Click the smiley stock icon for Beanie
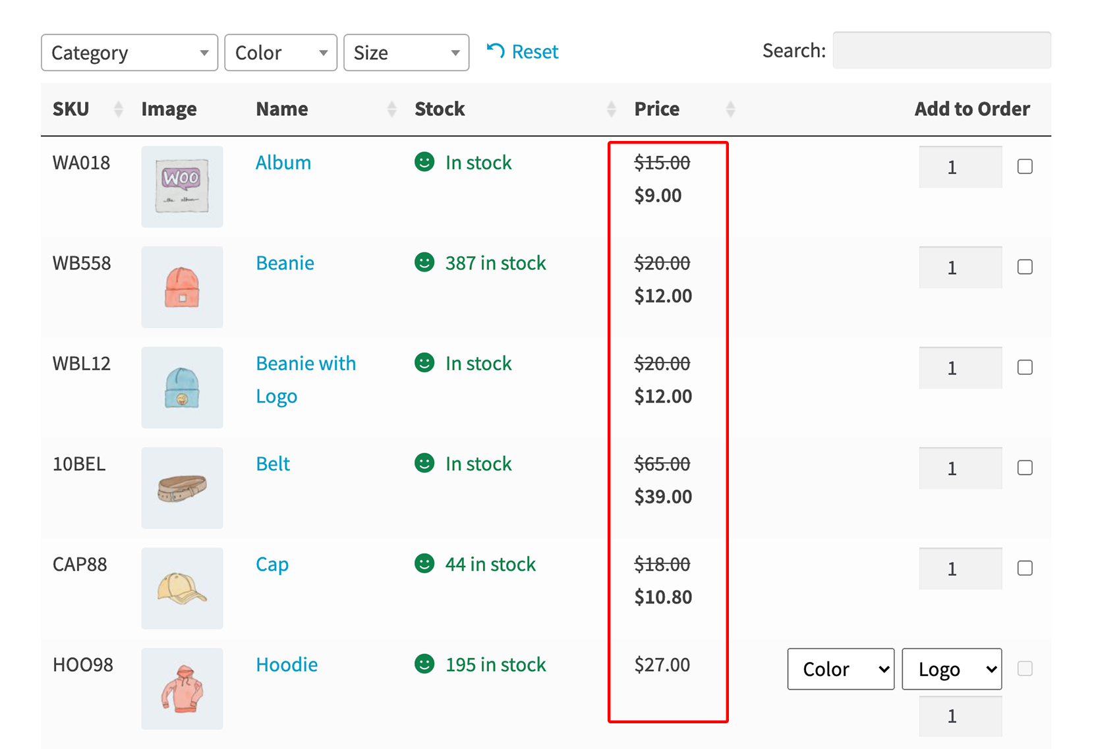 [x=424, y=262]
